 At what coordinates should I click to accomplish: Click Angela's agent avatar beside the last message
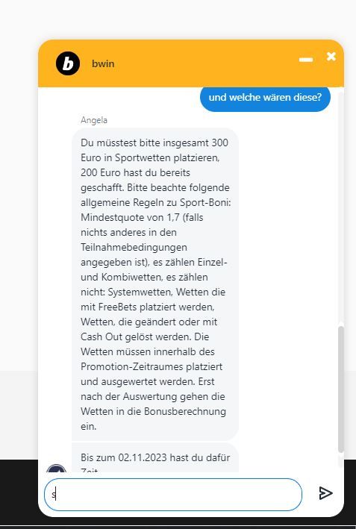[x=57, y=468]
